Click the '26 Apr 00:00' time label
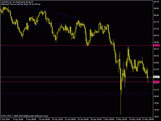 (x=83, y=119)
